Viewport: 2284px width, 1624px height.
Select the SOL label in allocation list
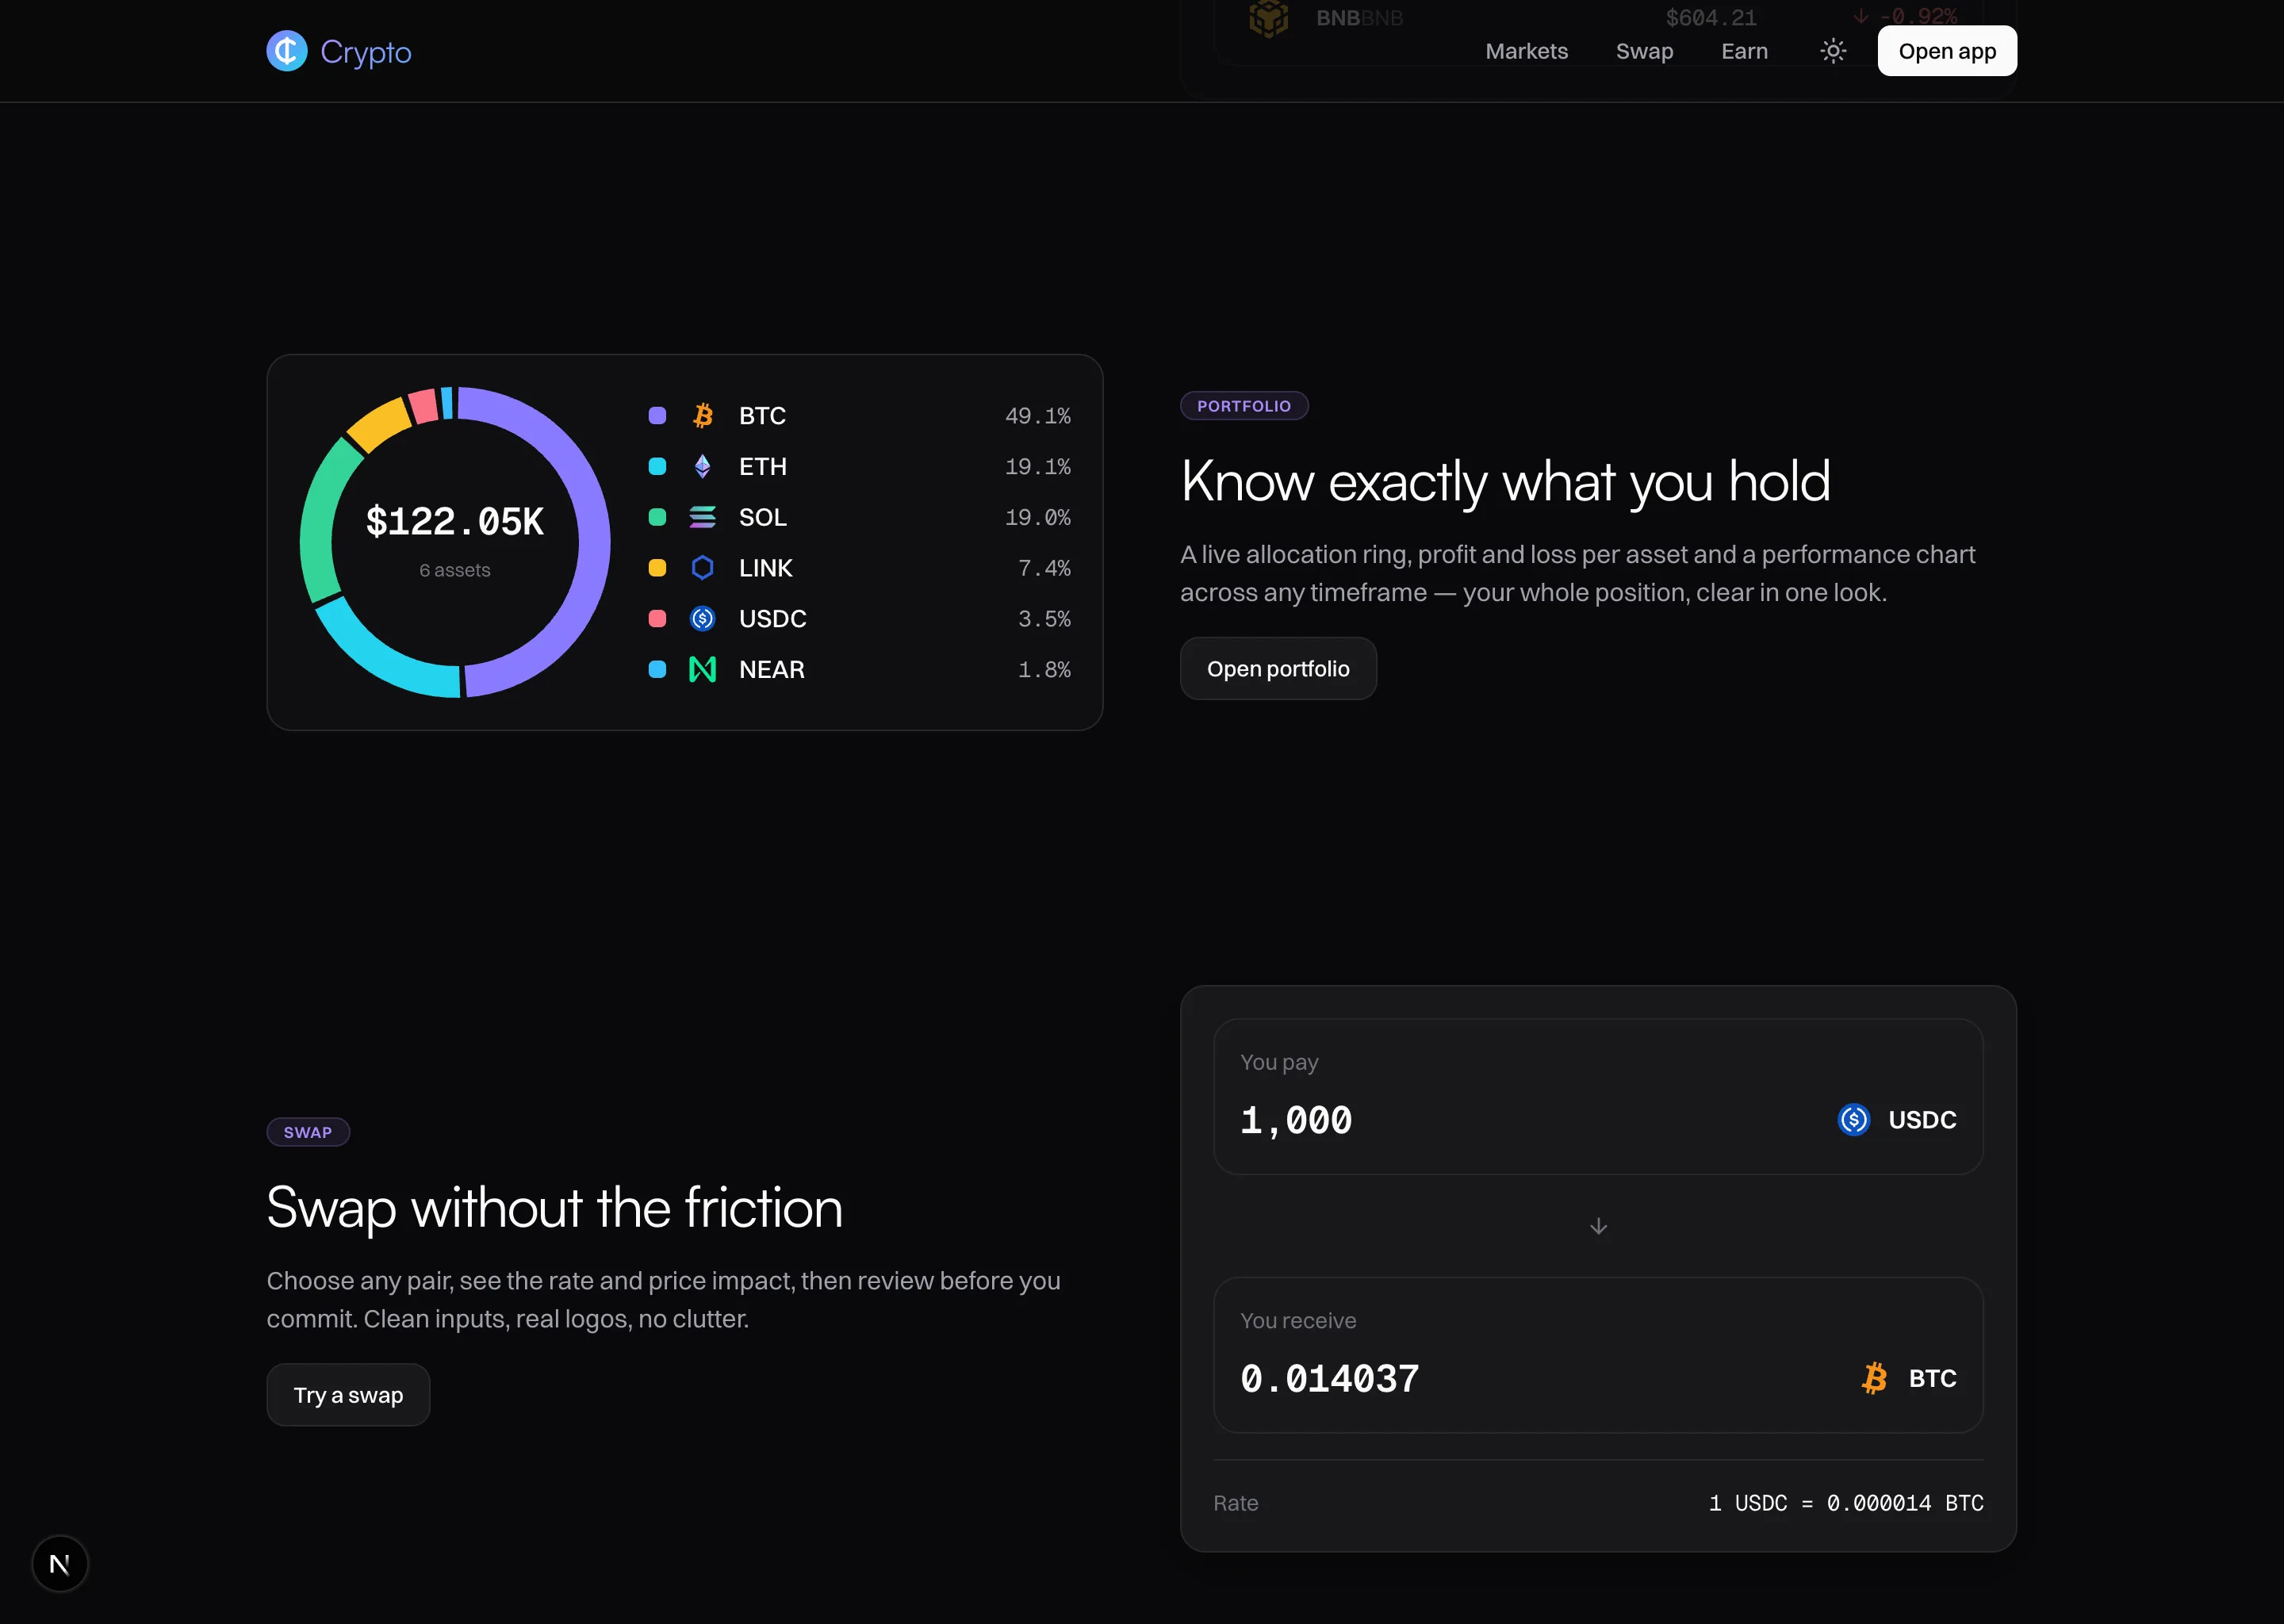pos(762,517)
